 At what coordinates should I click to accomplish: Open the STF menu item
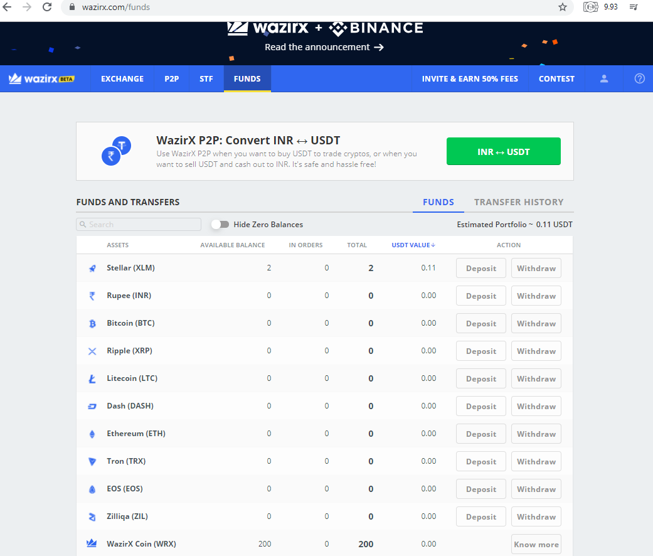coord(206,78)
